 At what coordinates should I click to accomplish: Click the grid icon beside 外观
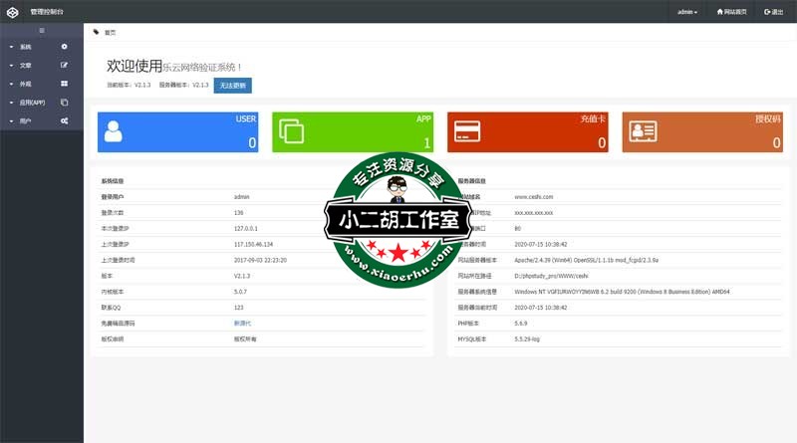tap(65, 84)
